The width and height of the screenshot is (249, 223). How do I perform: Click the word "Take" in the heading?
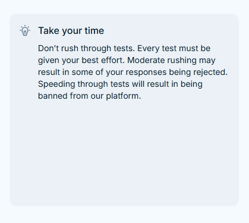(x=49, y=30)
